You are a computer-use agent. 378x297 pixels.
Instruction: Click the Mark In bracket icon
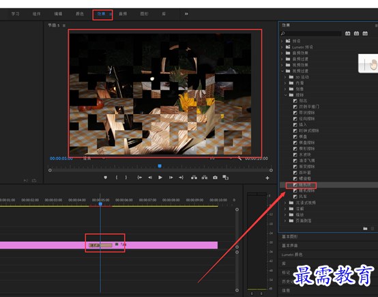coord(117,178)
